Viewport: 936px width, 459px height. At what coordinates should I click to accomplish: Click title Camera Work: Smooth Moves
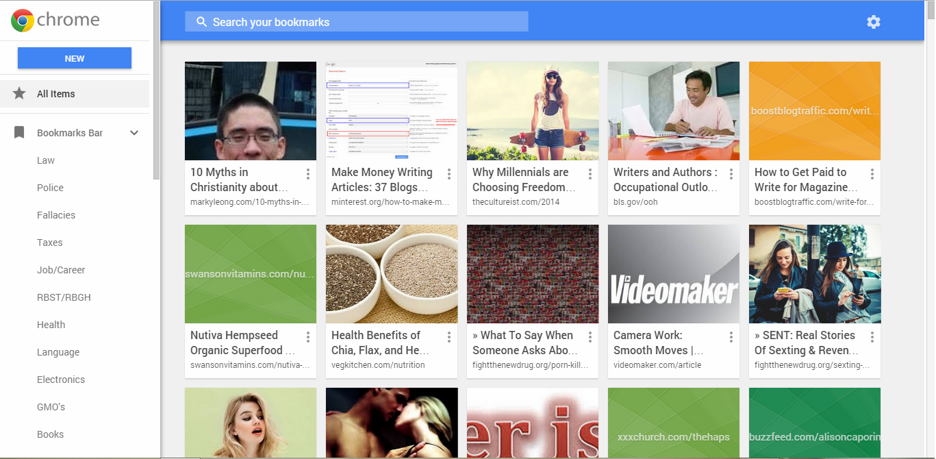[659, 343]
